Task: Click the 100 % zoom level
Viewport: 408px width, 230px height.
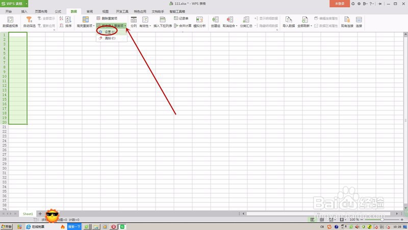Action: coord(354,220)
